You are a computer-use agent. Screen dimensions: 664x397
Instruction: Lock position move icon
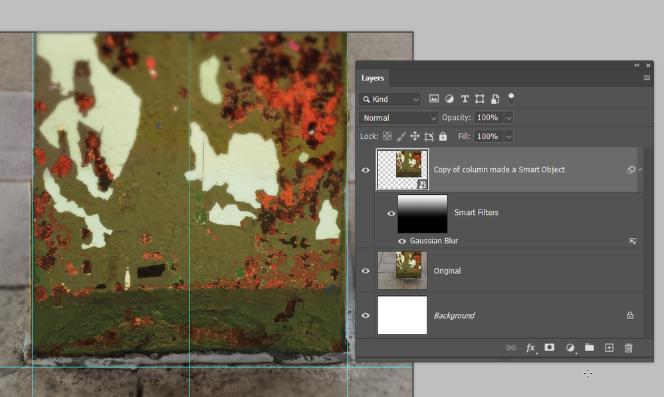(x=415, y=136)
